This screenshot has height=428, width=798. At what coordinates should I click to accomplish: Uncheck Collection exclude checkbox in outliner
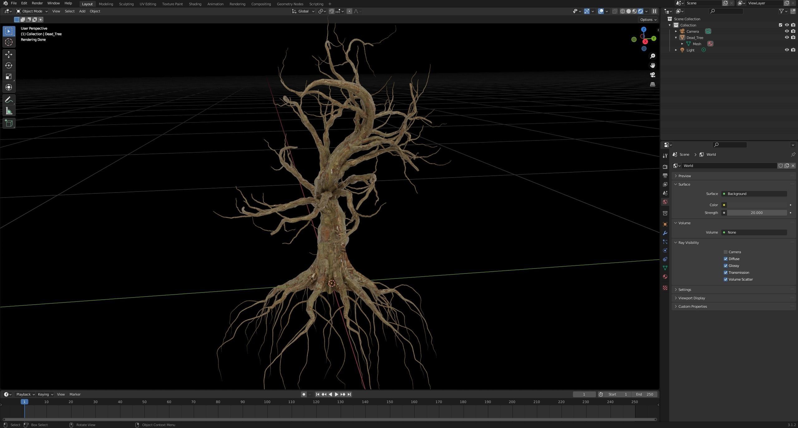tap(781, 25)
